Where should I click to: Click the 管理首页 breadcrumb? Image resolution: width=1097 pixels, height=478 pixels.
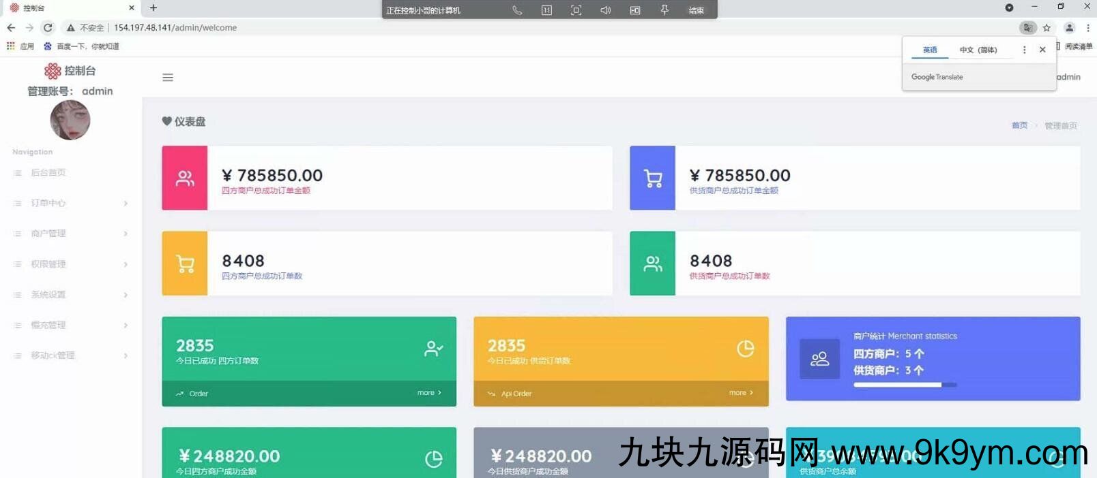pyautogui.click(x=1061, y=125)
